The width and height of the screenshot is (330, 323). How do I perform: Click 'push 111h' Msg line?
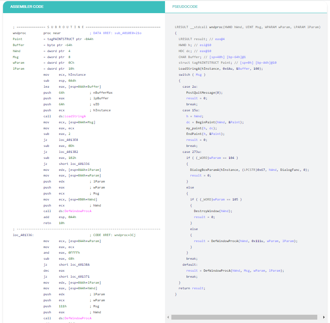(x=71, y=306)
